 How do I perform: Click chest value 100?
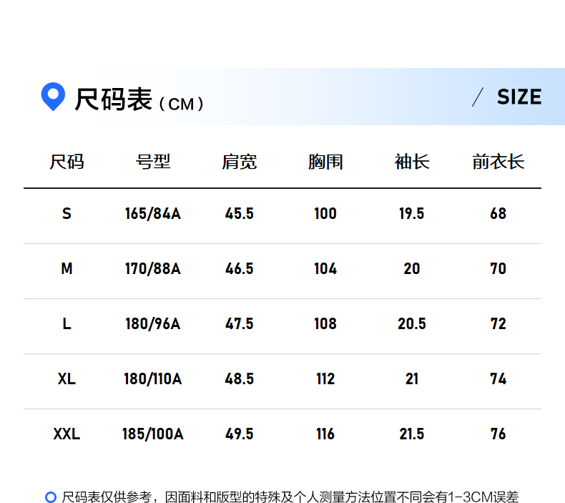(x=325, y=213)
